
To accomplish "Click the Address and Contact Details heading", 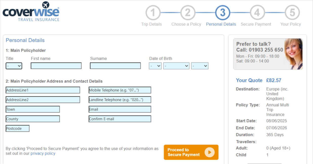I will [x=54, y=81].
